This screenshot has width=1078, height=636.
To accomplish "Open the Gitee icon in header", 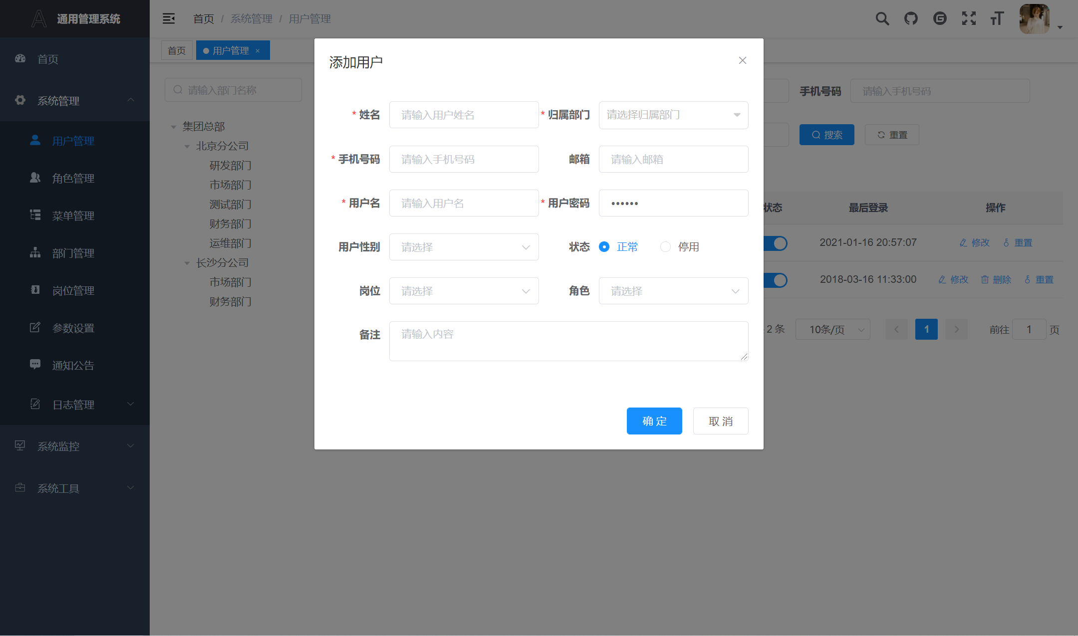I will 940,18.
